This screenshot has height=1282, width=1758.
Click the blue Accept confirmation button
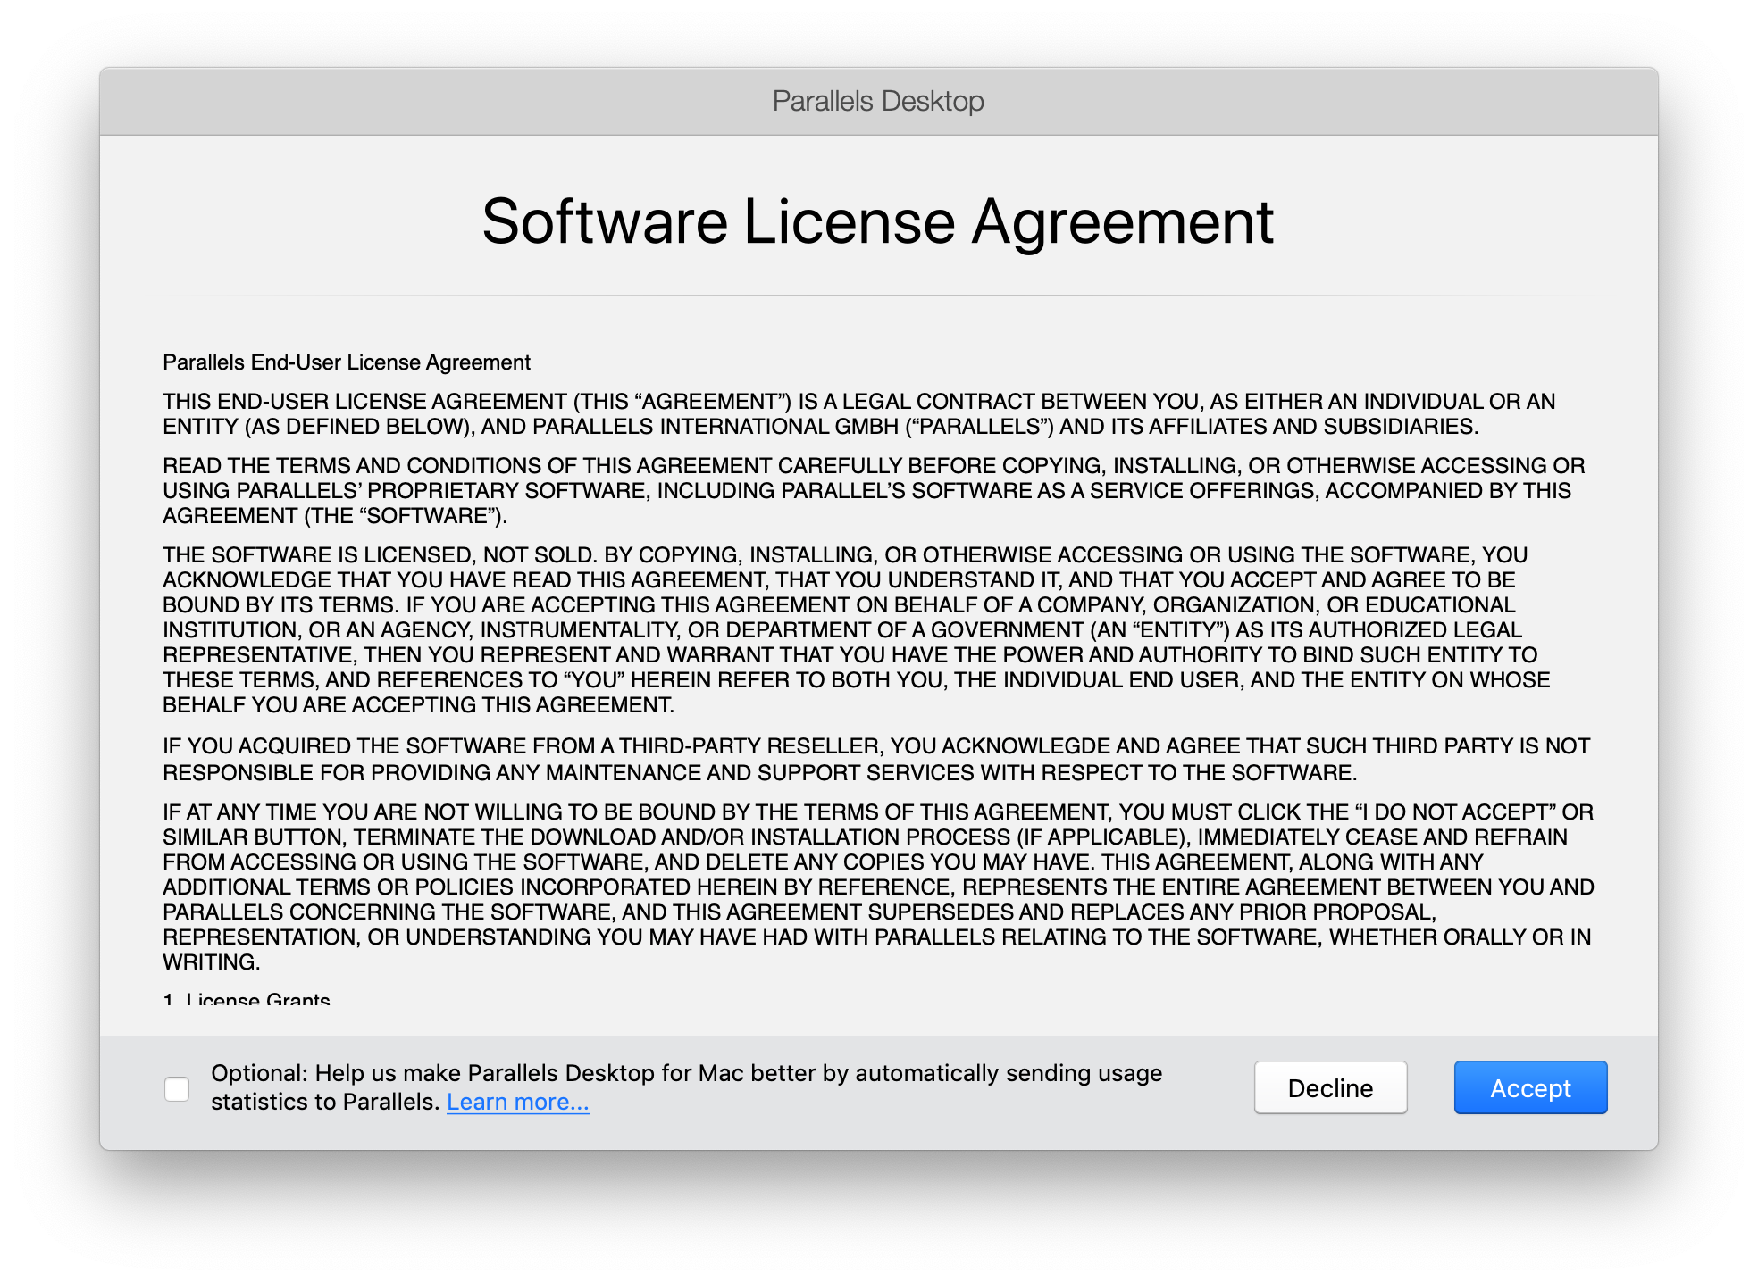tap(1529, 1087)
